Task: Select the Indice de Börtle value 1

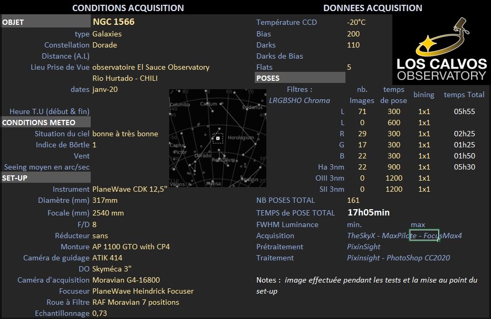Action: [94, 145]
